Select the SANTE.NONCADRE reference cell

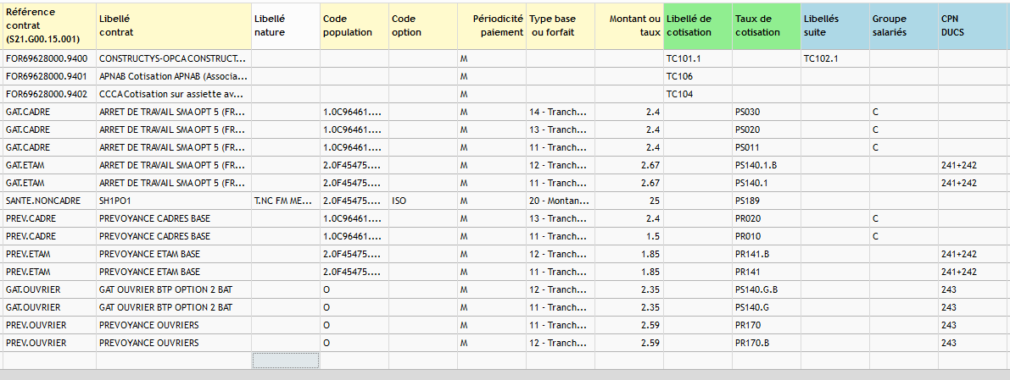pyautogui.click(x=49, y=201)
